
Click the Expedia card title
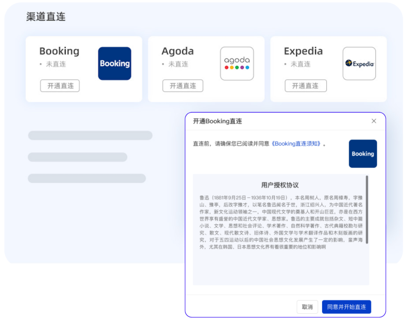303,51
